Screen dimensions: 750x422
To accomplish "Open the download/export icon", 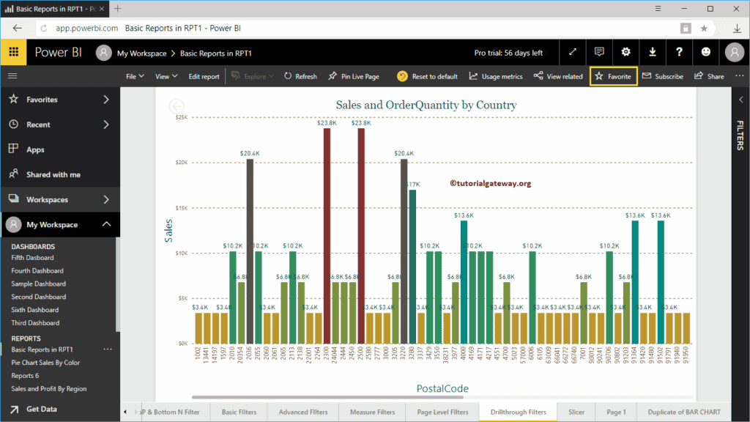I will 652,53.
